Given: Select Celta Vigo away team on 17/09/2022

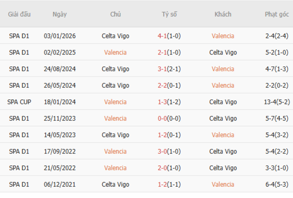Looking at the screenshot, I should pos(223,152).
